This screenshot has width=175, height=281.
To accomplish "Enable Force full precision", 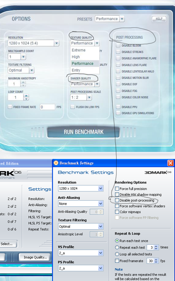I will pyautogui.click(x=117, y=188).
